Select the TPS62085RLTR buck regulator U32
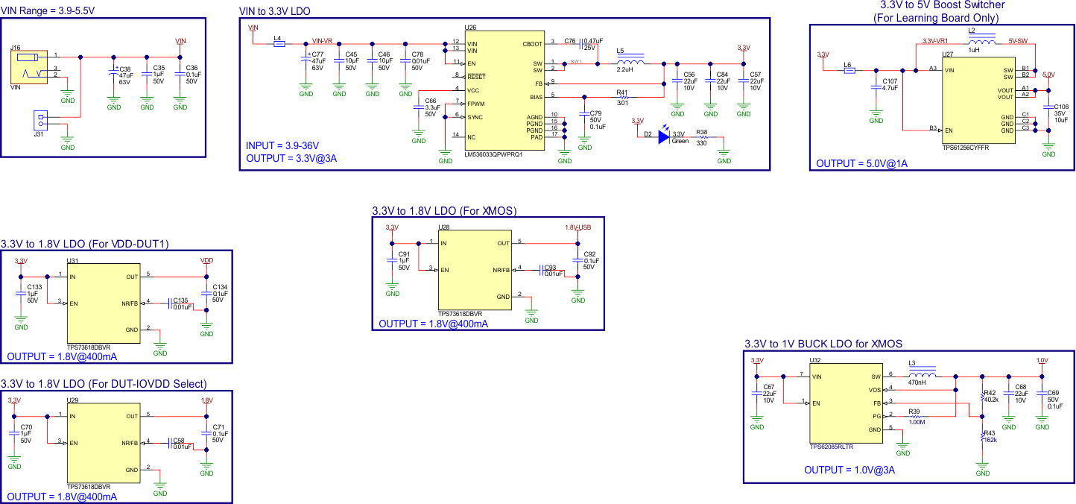Viewport: 1076px width, 504px height. [x=846, y=403]
